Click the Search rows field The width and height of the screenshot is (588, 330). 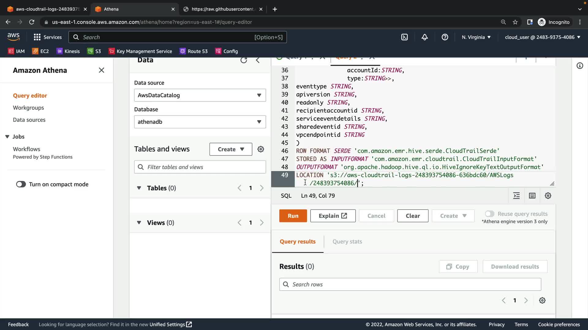coord(410,284)
